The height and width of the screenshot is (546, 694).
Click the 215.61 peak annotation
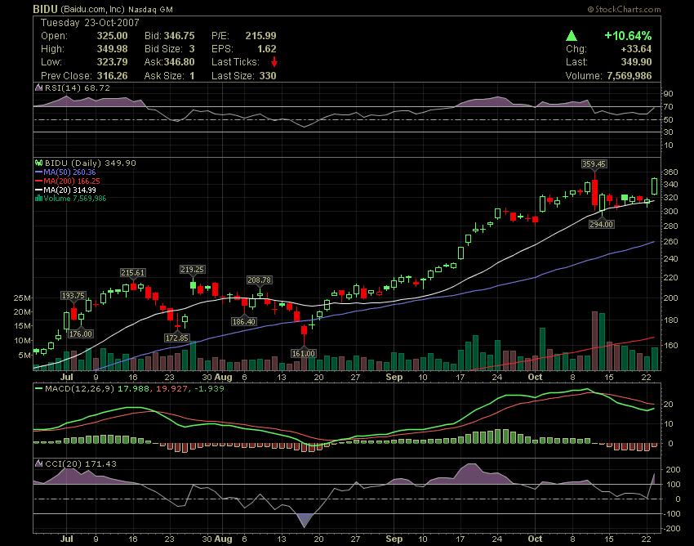pos(133,272)
